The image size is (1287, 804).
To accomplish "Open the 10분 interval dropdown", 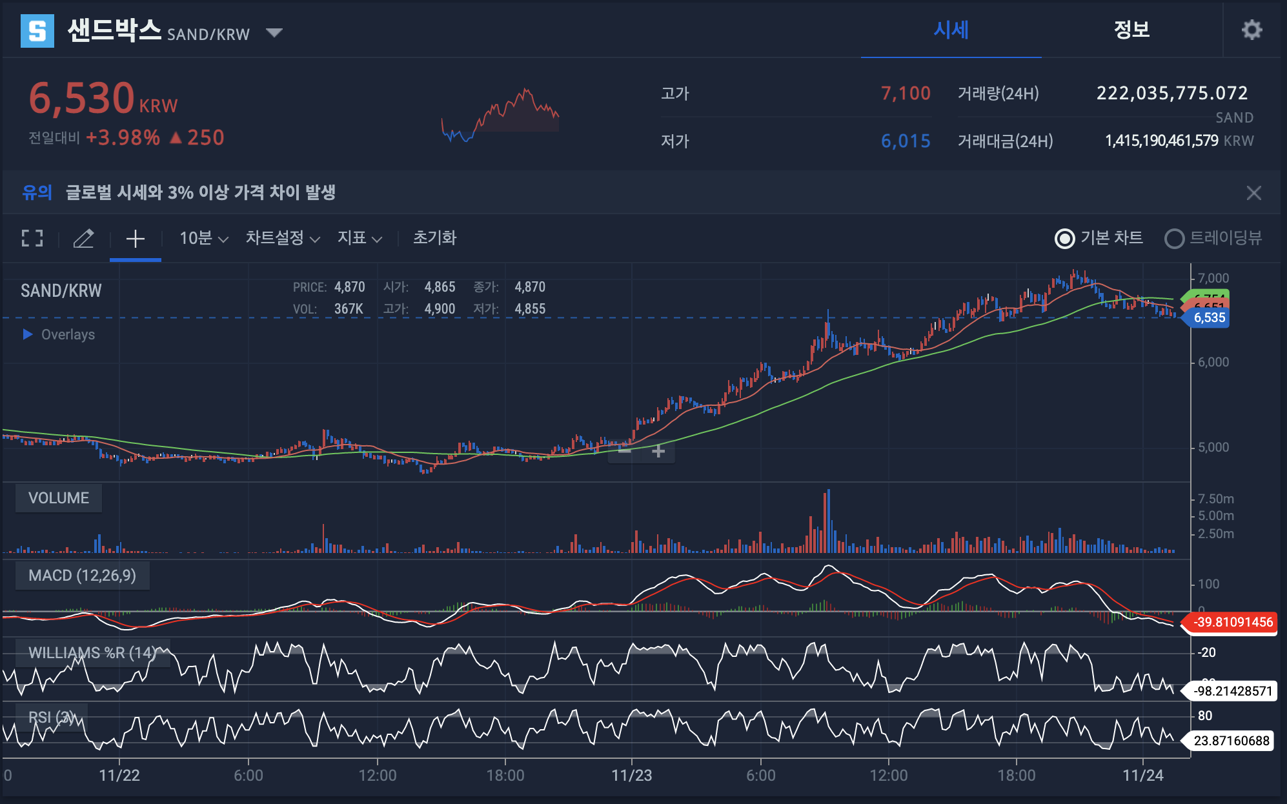I will click(x=203, y=238).
